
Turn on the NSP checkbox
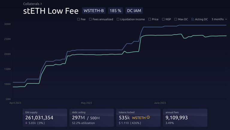point(163,19)
